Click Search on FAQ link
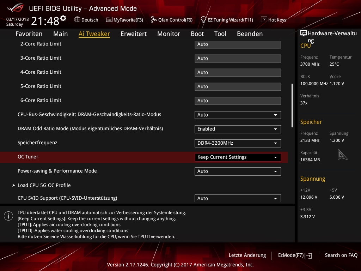 341,255
